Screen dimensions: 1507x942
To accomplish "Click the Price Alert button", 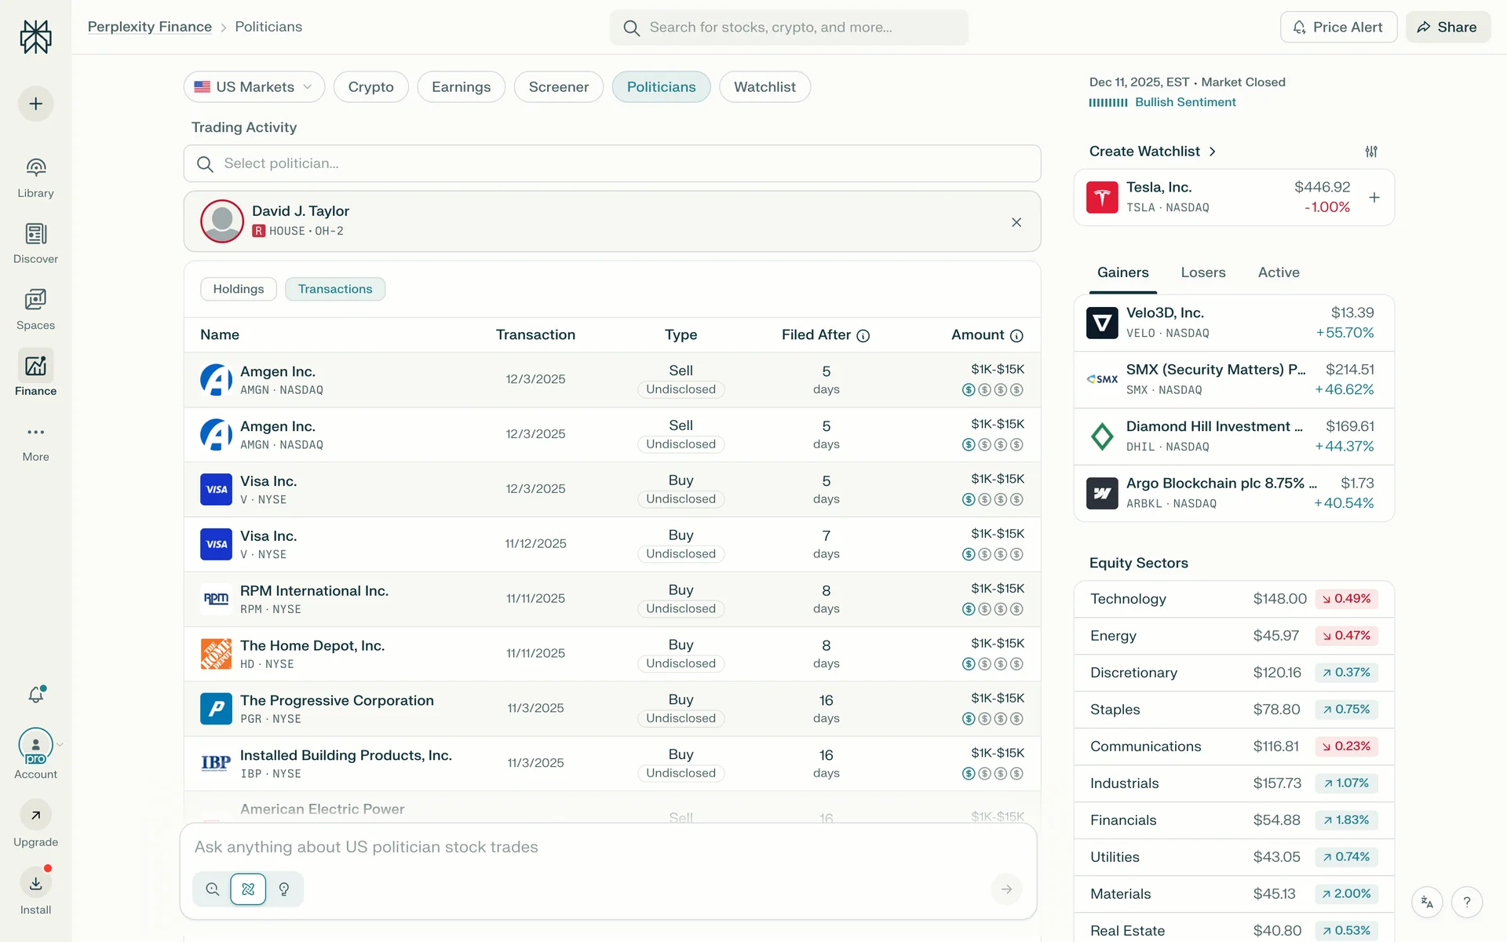I will [1338, 27].
